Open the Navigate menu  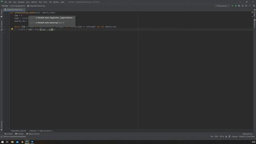[21, 2]
